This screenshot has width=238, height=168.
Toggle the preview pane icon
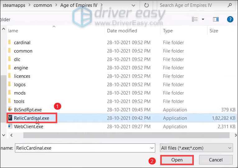pos(216,19)
